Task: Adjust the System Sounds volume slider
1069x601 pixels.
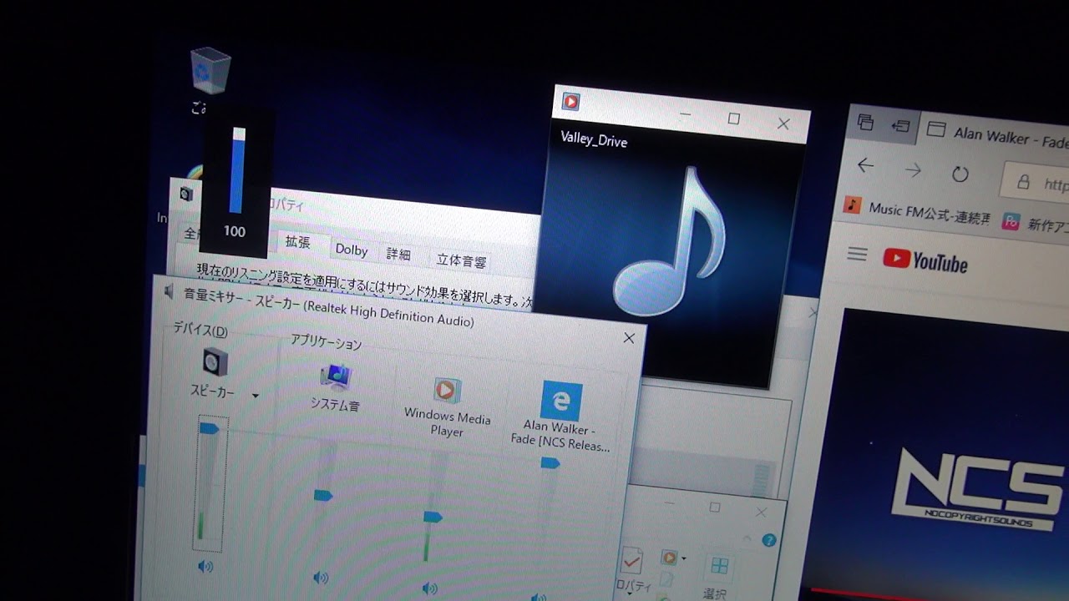Action: click(x=323, y=496)
